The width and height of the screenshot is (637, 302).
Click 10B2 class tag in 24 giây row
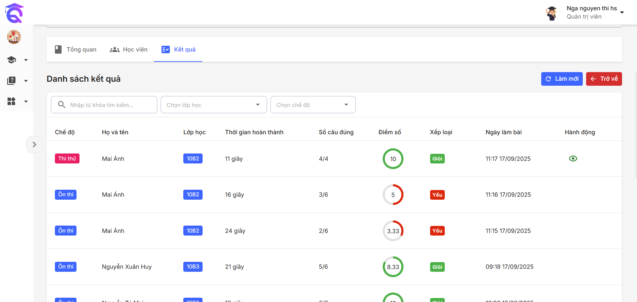[x=193, y=231]
